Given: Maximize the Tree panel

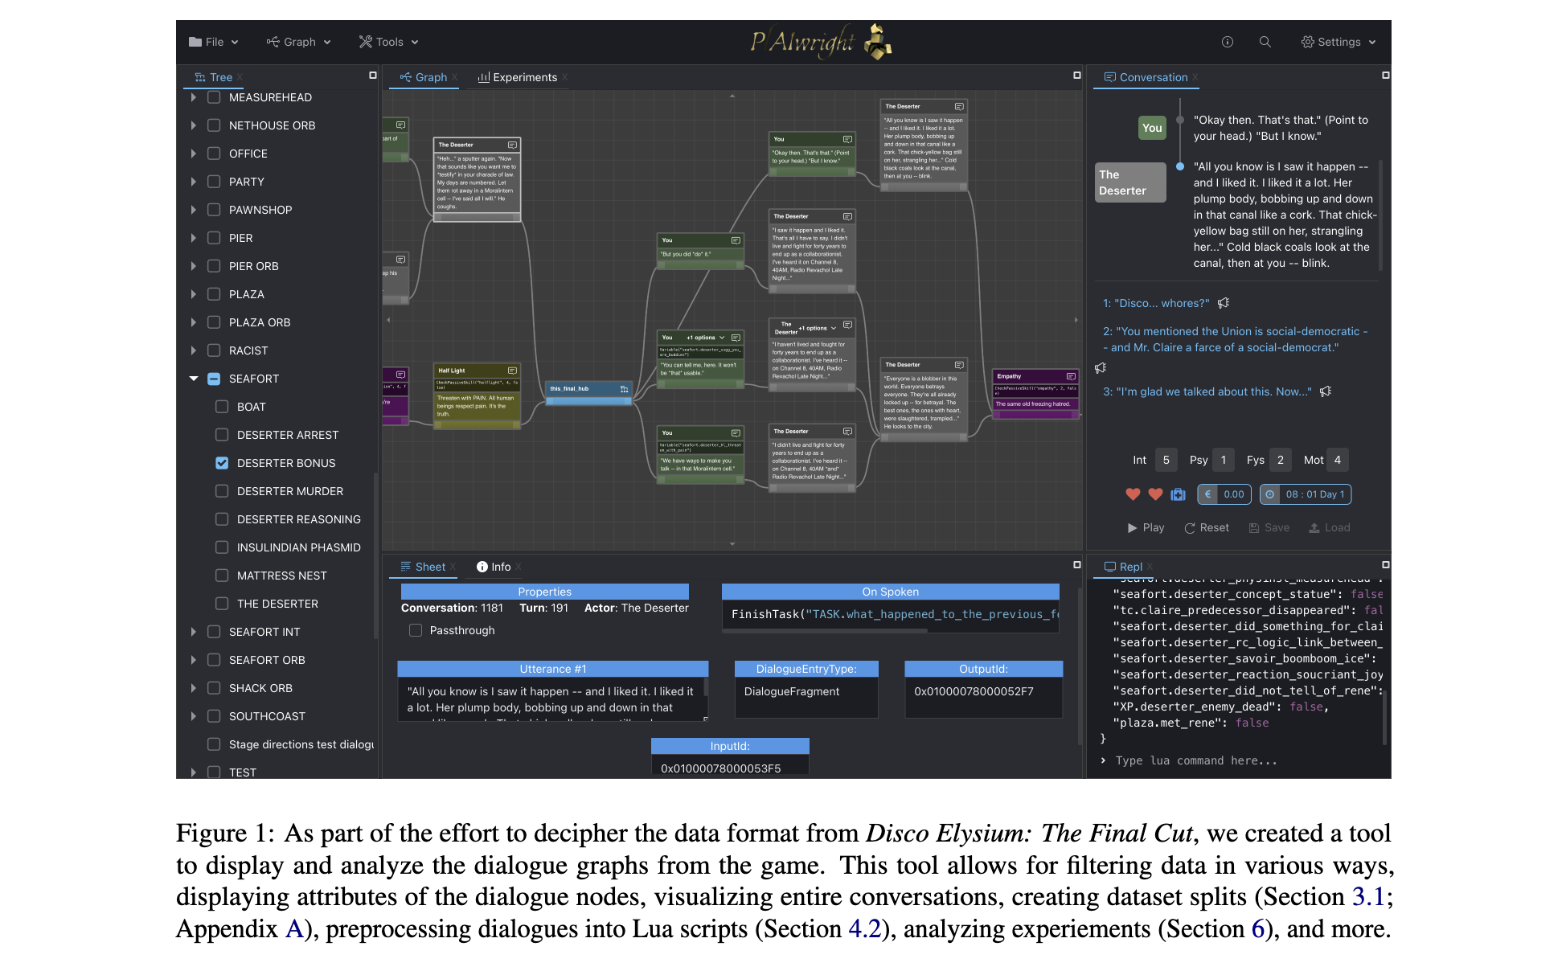Looking at the screenshot, I should coord(372,76).
